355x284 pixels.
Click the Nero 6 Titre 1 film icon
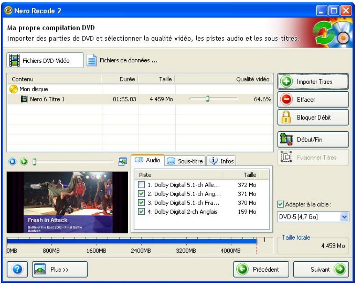pos(24,99)
